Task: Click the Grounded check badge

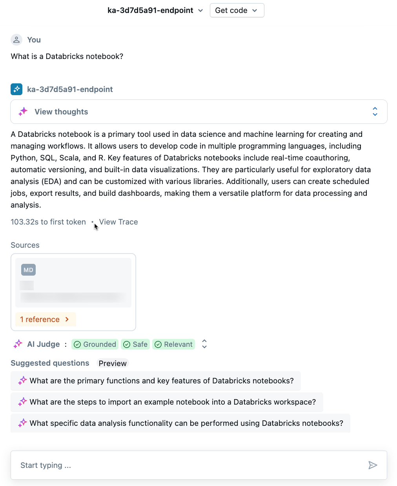Action: click(95, 344)
